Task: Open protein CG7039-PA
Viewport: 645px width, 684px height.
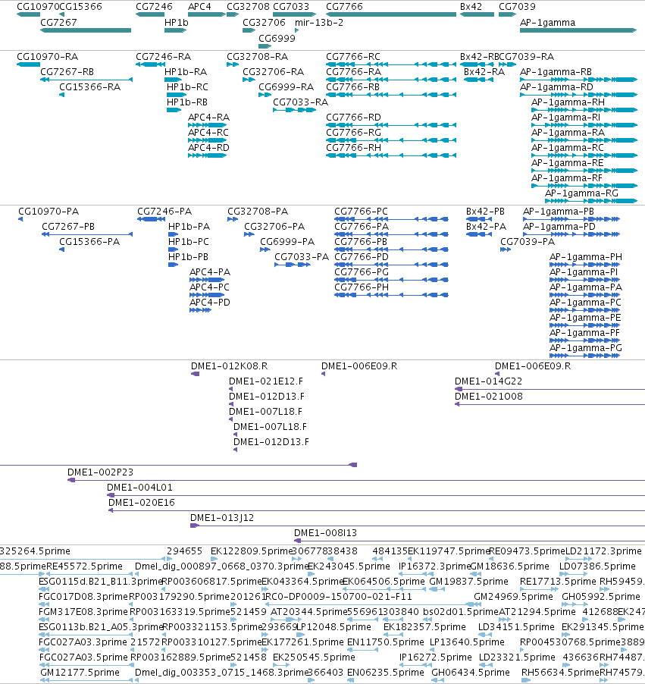Action: coord(528,242)
